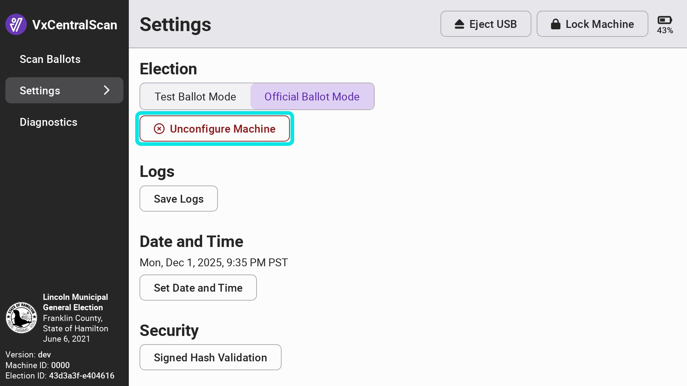Click the padlock icon on the Lock Machine button
The image size is (687, 386).
555,24
